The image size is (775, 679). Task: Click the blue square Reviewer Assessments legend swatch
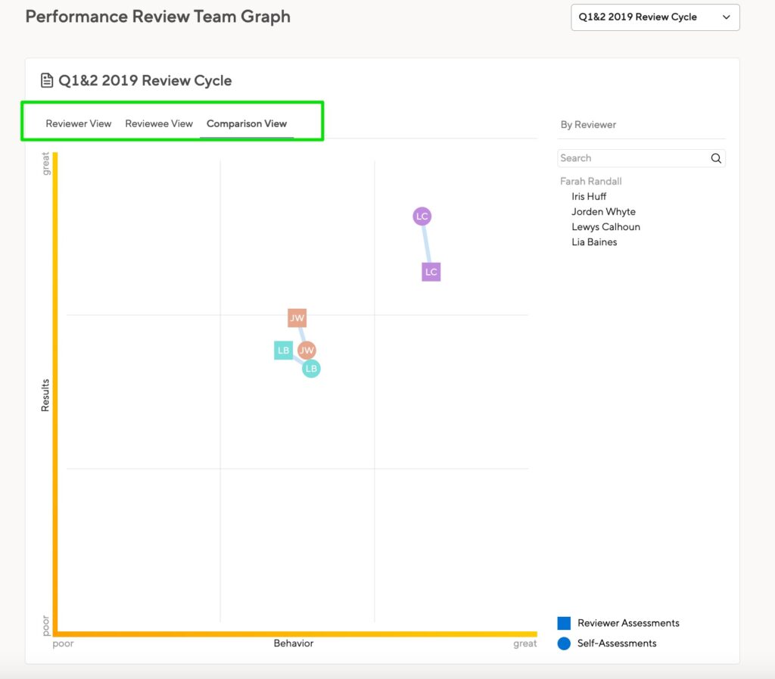pos(564,623)
